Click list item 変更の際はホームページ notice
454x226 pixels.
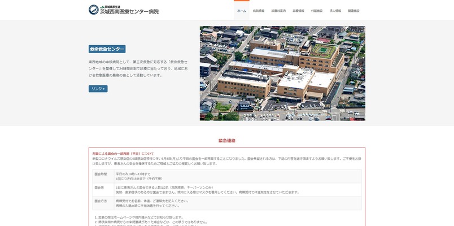tap(141, 218)
